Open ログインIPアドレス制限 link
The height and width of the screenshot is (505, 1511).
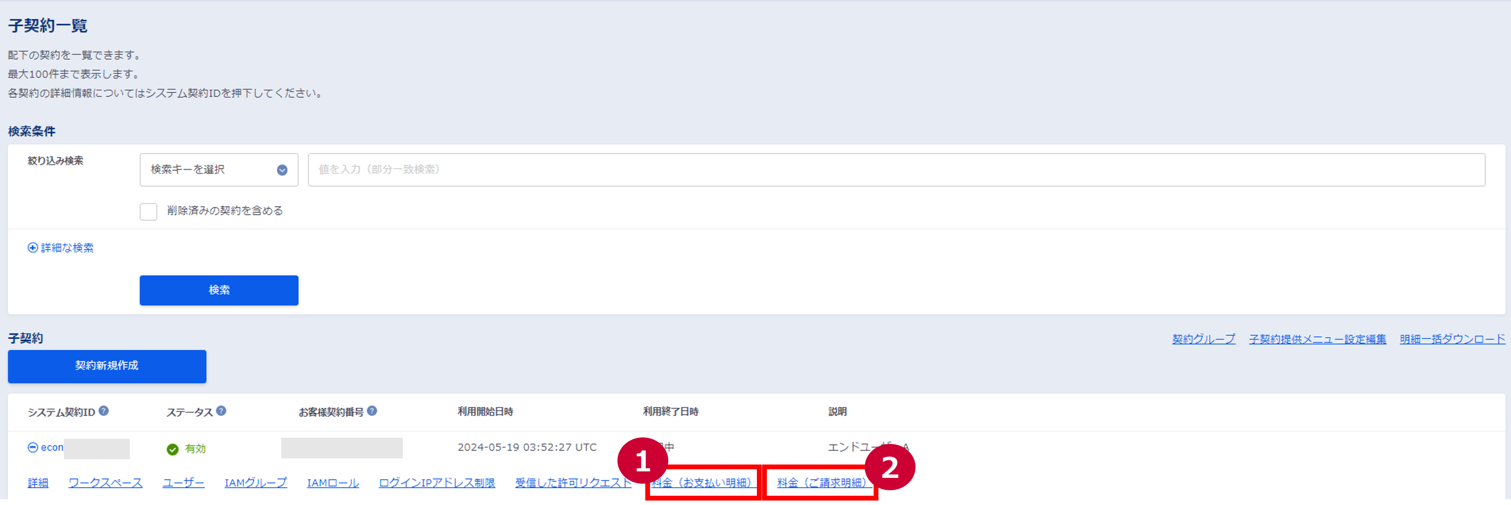click(436, 482)
